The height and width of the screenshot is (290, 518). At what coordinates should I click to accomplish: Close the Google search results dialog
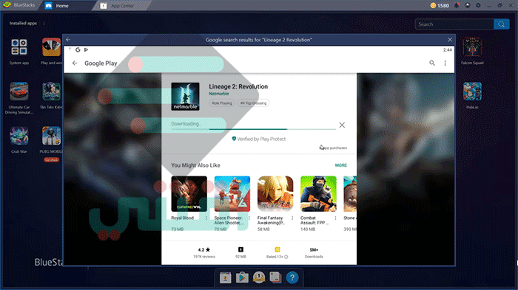pos(450,40)
